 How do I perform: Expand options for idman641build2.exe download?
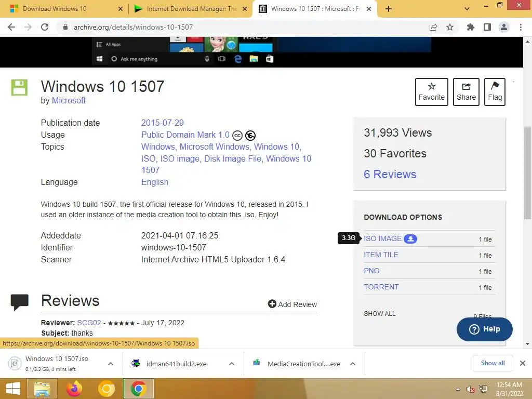click(x=232, y=364)
